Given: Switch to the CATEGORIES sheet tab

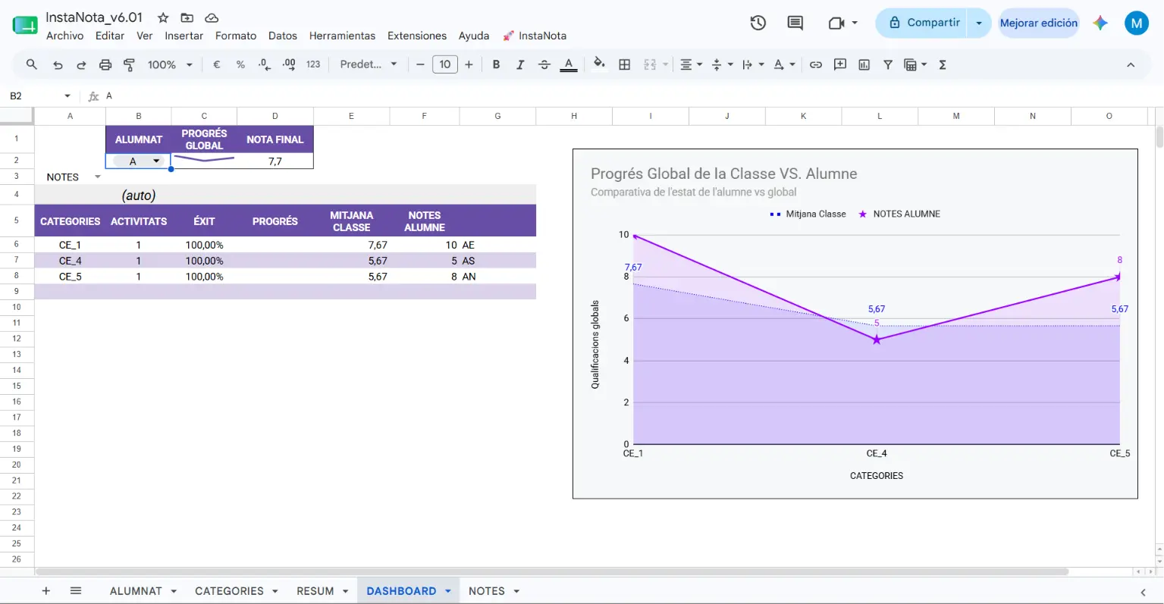Looking at the screenshot, I should [x=229, y=591].
